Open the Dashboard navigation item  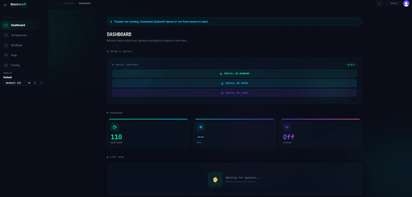click(24, 25)
